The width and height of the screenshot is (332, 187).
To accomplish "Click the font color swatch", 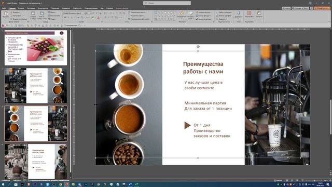I will (99, 17).
